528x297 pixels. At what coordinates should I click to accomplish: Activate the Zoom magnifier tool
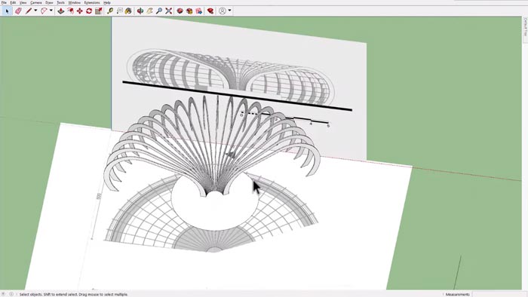click(159, 11)
